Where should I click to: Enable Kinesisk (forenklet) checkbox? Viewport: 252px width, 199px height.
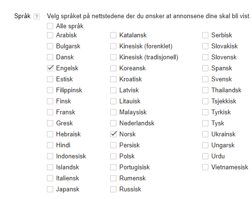113,46
